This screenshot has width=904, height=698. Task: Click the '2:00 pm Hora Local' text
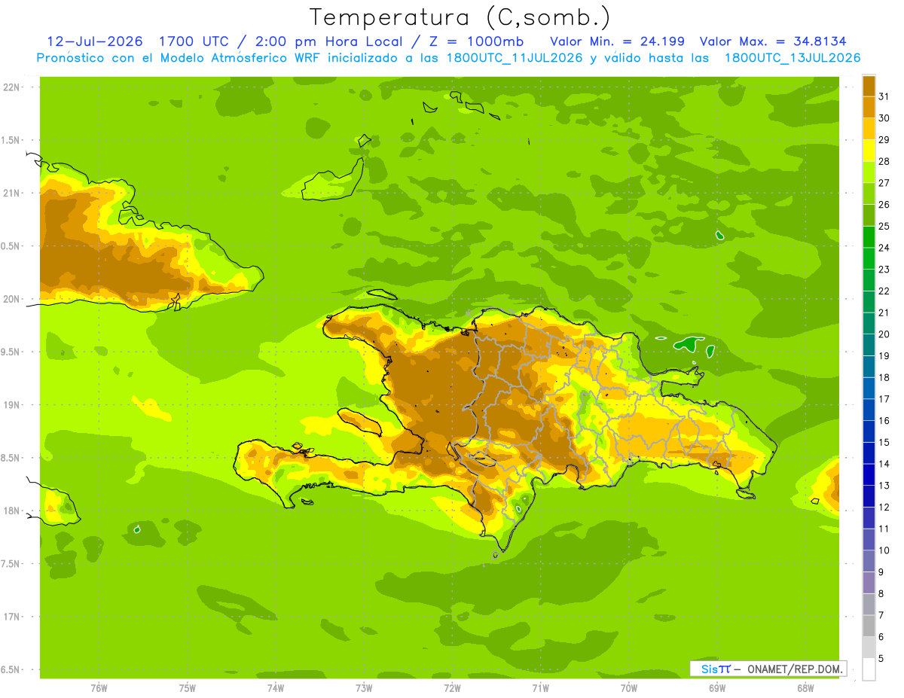coord(330,41)
